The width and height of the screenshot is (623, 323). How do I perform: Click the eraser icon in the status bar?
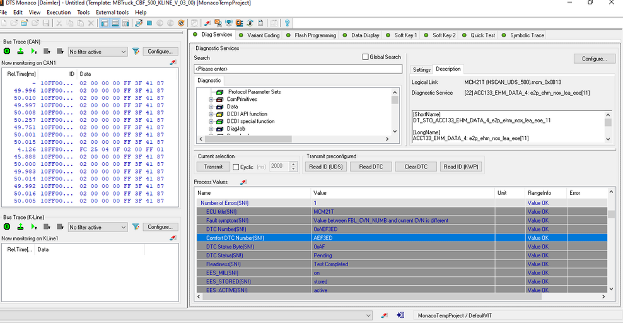pos(384,315)
